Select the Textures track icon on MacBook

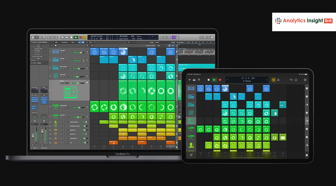(56, 76)
